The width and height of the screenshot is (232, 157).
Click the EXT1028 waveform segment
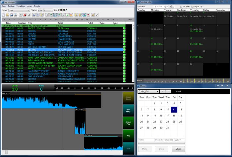[x=80, y=121]
